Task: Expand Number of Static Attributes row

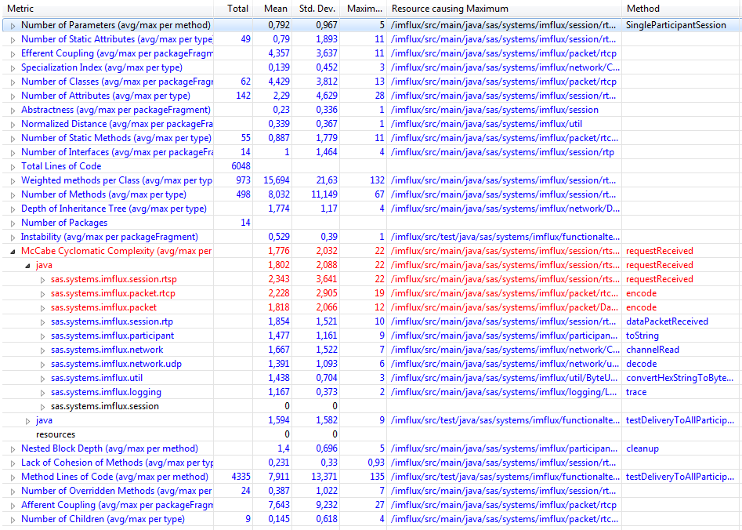Action: 13,40
